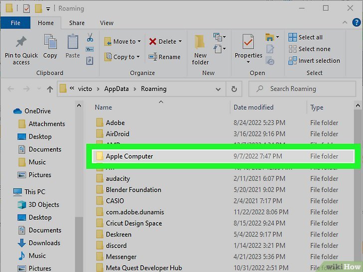363x272 pixels.
Task: Go up one folder with Up arrow
Action: click(50, 89)
